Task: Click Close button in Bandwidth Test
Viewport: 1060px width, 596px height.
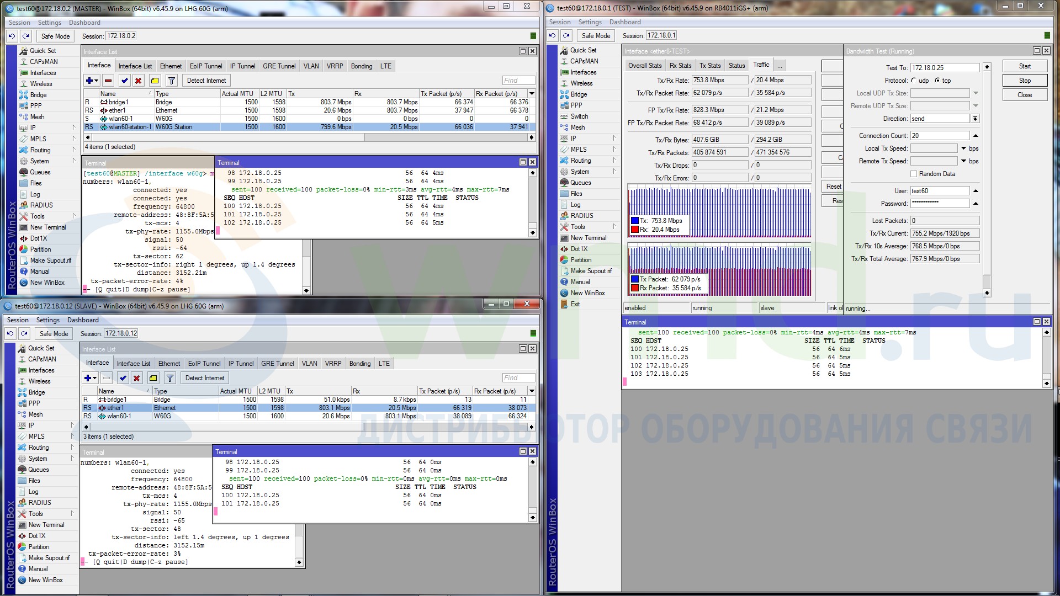Action: 1025,95
